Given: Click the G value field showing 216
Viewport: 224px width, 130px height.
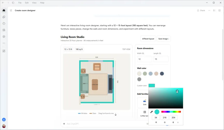Looking at the screenshot, I should pyautogui.click(x=165, y=118).
